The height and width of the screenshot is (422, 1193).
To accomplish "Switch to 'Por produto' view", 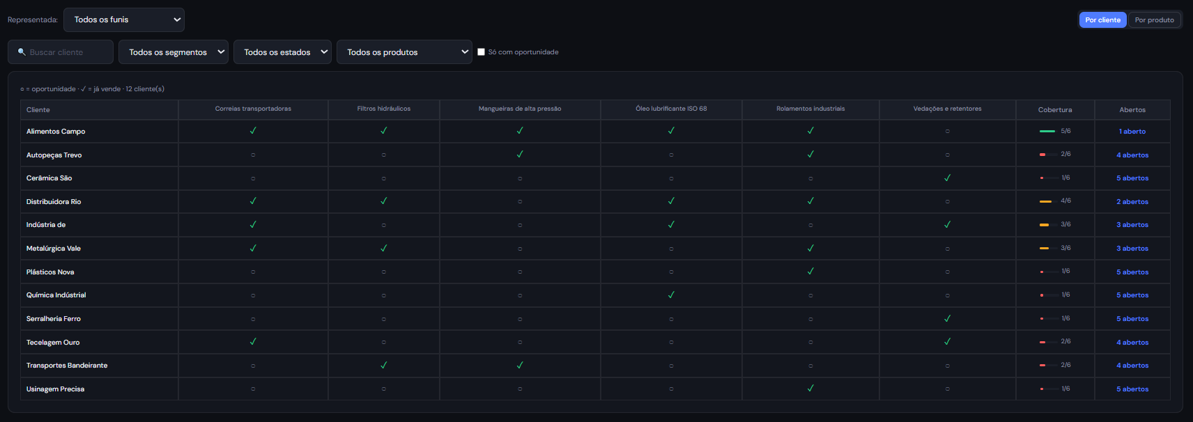I will (x=1154, y=19).
